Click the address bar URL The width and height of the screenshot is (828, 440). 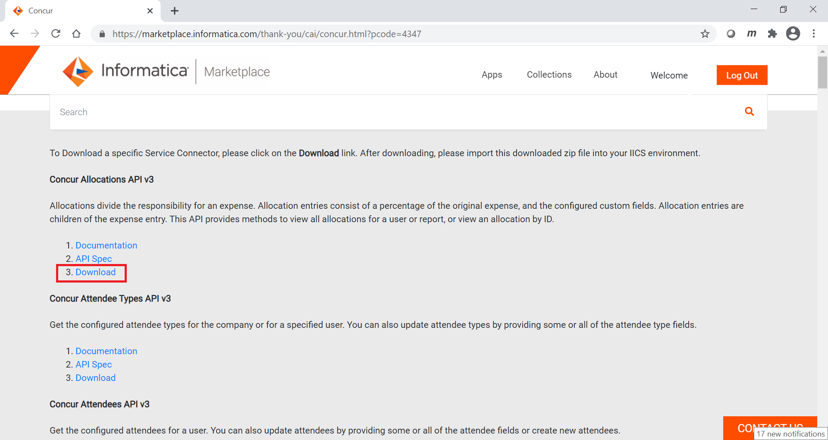(267, 34)
